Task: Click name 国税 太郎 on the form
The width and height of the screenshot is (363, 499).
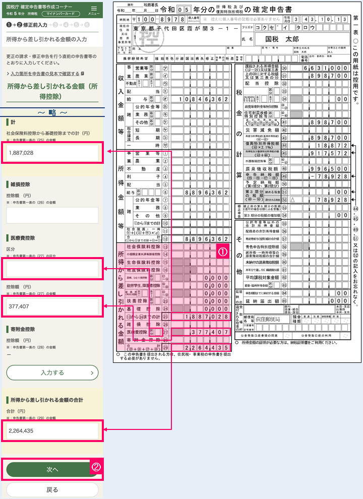Action: point(282,39)
